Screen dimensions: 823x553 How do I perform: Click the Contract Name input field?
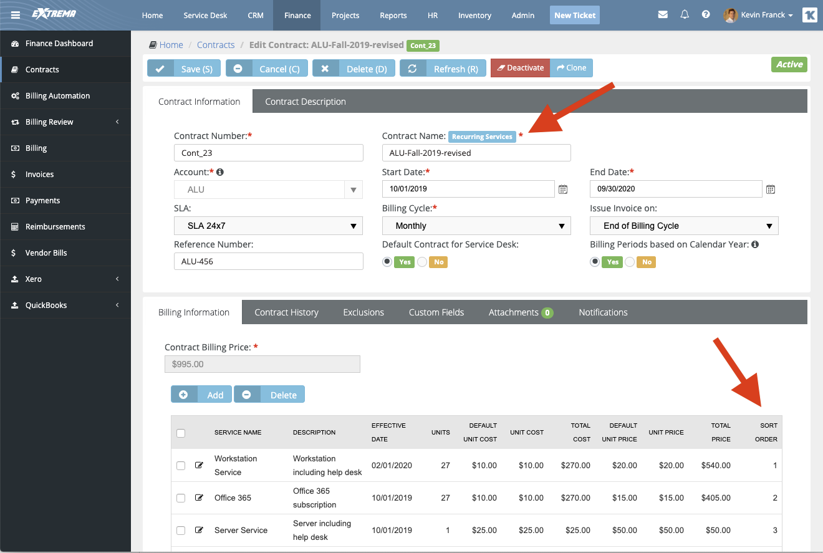(476, 153)
